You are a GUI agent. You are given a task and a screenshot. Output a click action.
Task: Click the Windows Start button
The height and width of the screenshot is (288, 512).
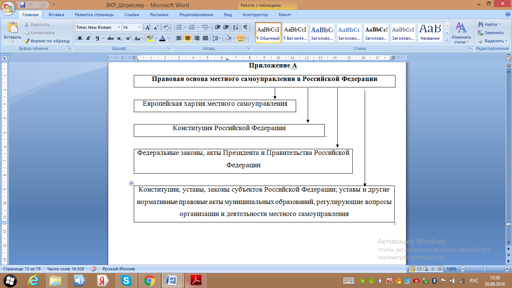pos(9,280)
